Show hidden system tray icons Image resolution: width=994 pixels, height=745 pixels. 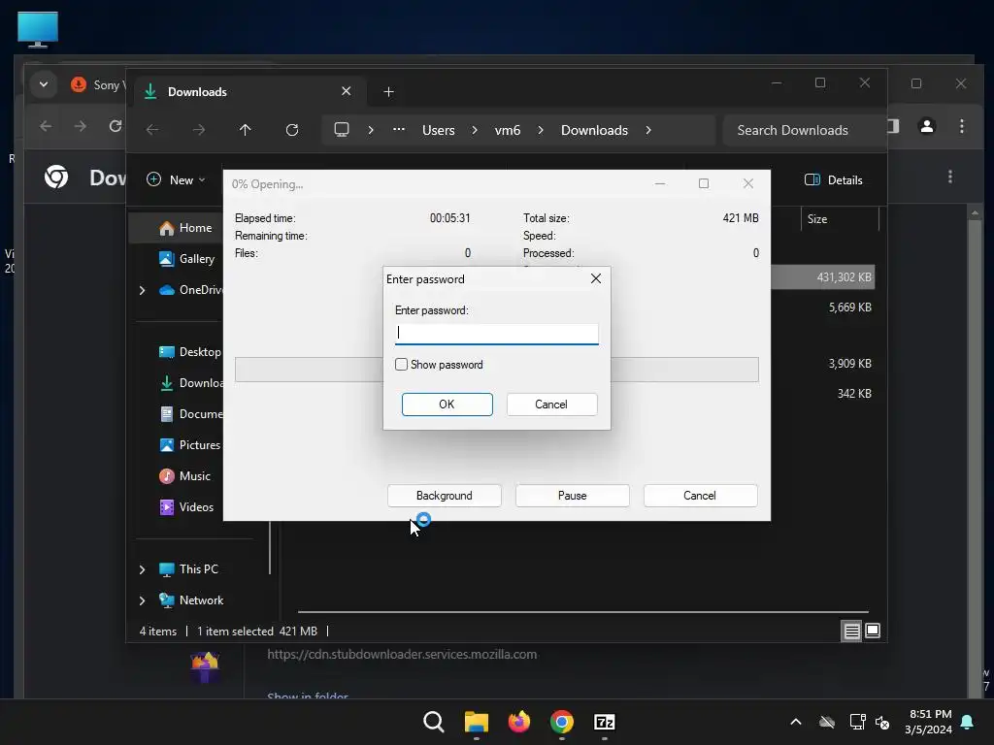[x=796, y=722]
